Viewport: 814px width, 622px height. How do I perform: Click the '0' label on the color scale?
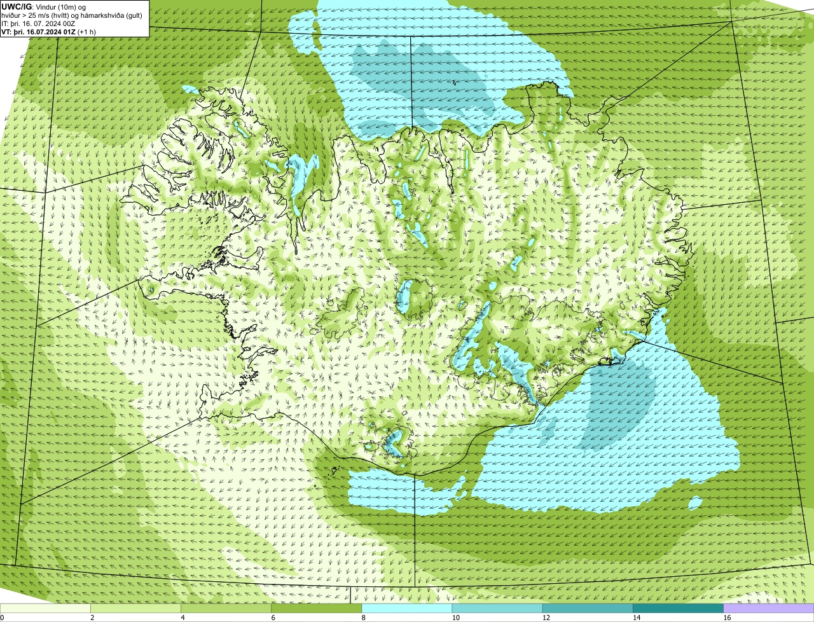tap(2, 618)
